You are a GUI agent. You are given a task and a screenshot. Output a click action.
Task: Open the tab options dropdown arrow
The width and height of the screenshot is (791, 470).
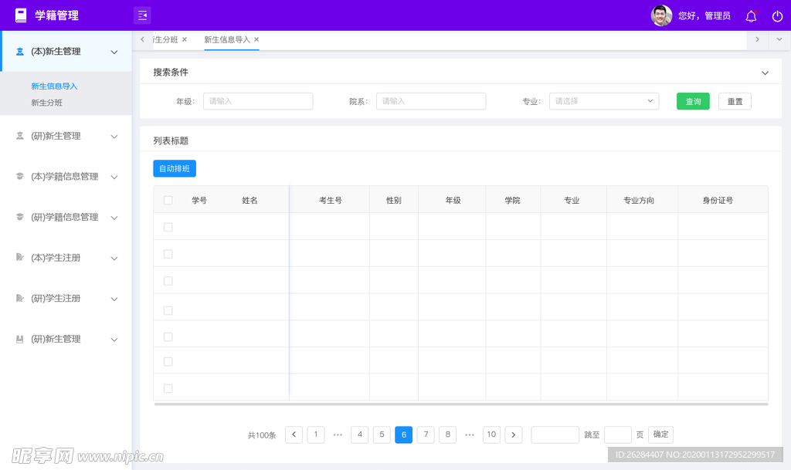point(779,39)
